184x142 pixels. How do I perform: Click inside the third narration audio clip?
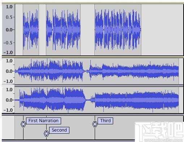(118, 30)
